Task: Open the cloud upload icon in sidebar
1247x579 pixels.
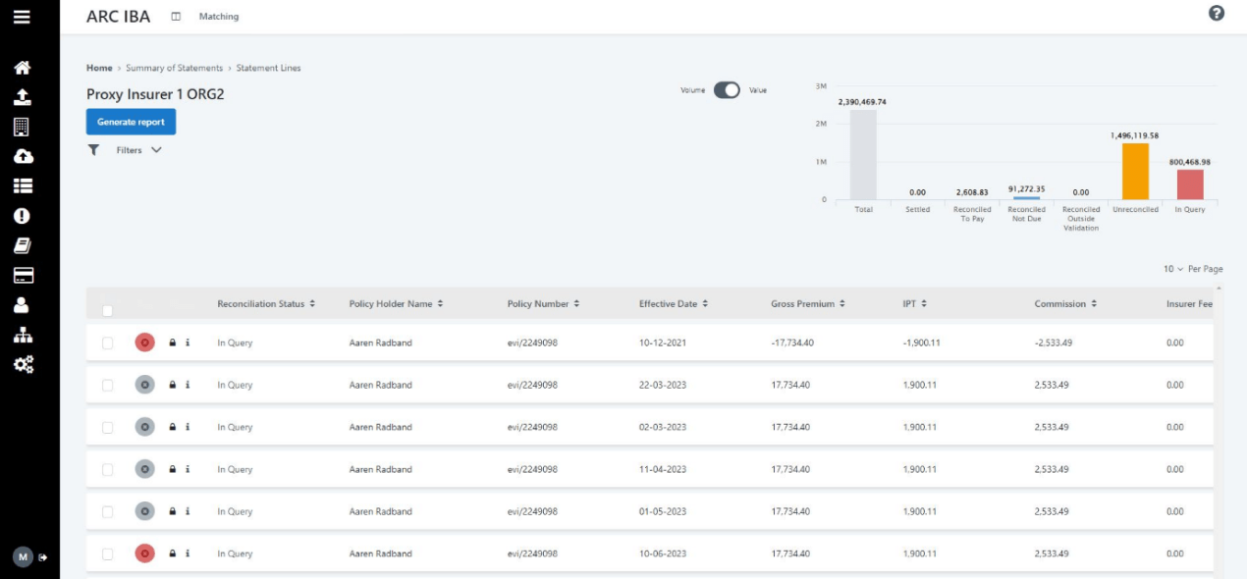Action: 22,156
